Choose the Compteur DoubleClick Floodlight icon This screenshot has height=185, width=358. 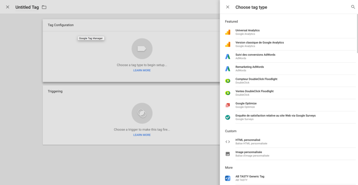point(228,81)
